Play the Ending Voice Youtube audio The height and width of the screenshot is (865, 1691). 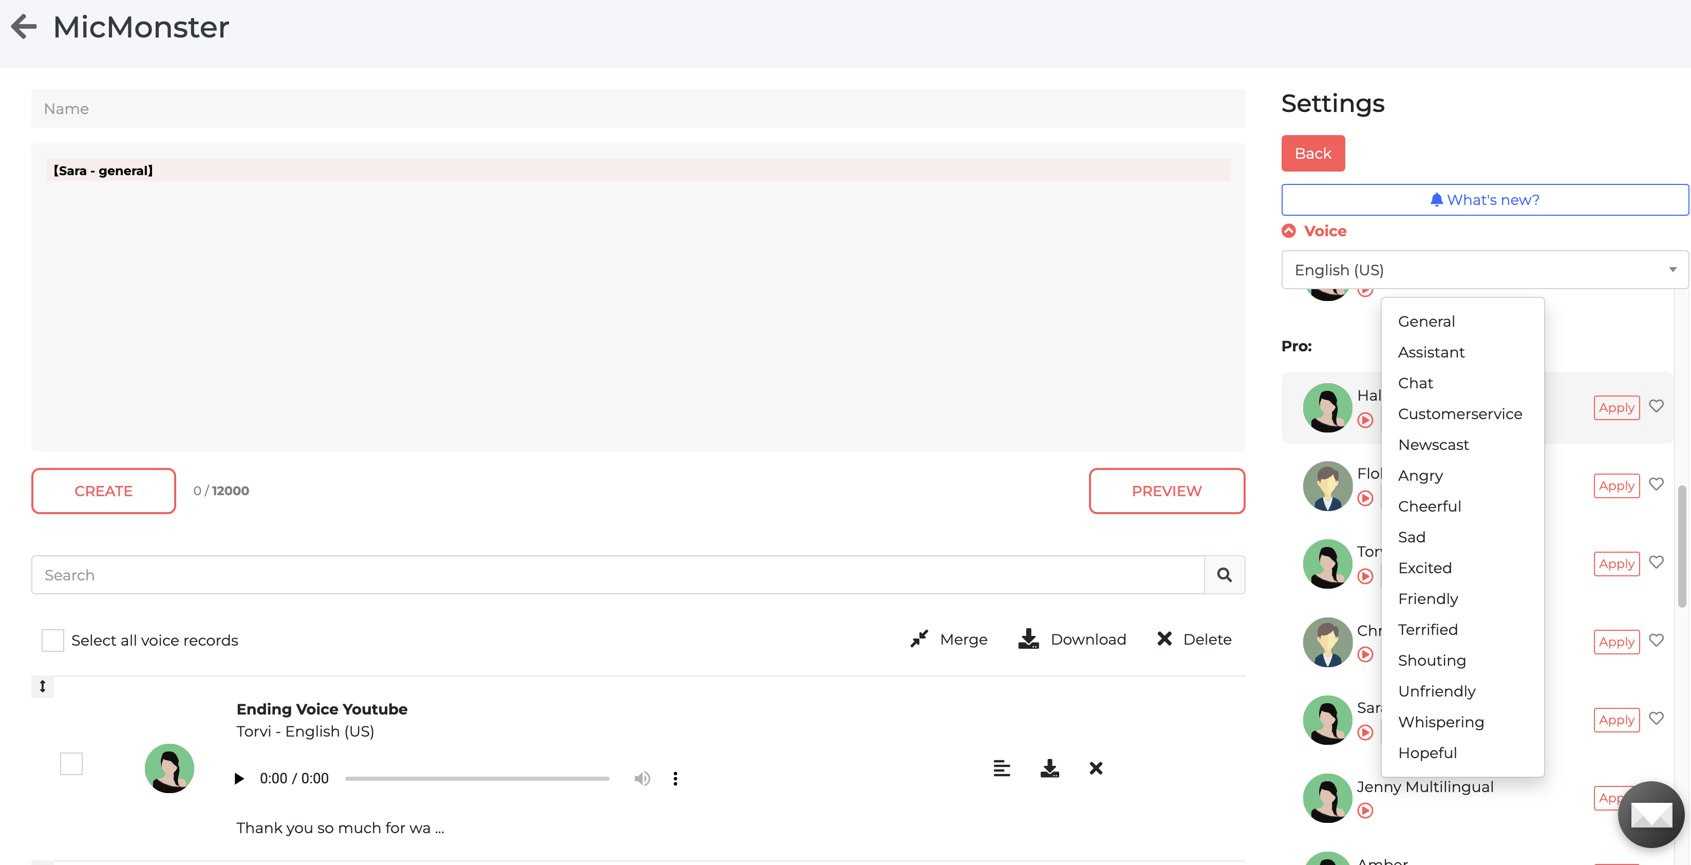pos(239,778)
